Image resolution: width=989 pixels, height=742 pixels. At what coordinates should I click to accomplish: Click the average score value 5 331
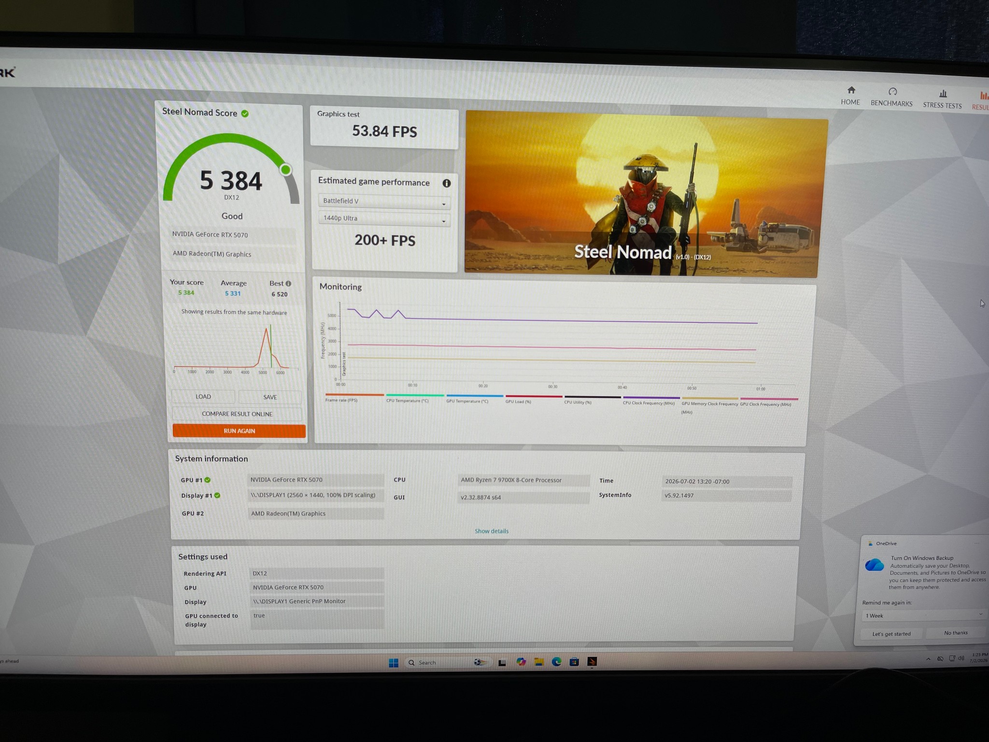233,293
